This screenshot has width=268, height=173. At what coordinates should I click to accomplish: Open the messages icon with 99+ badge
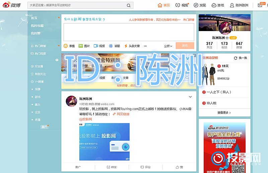coord(260,5)
